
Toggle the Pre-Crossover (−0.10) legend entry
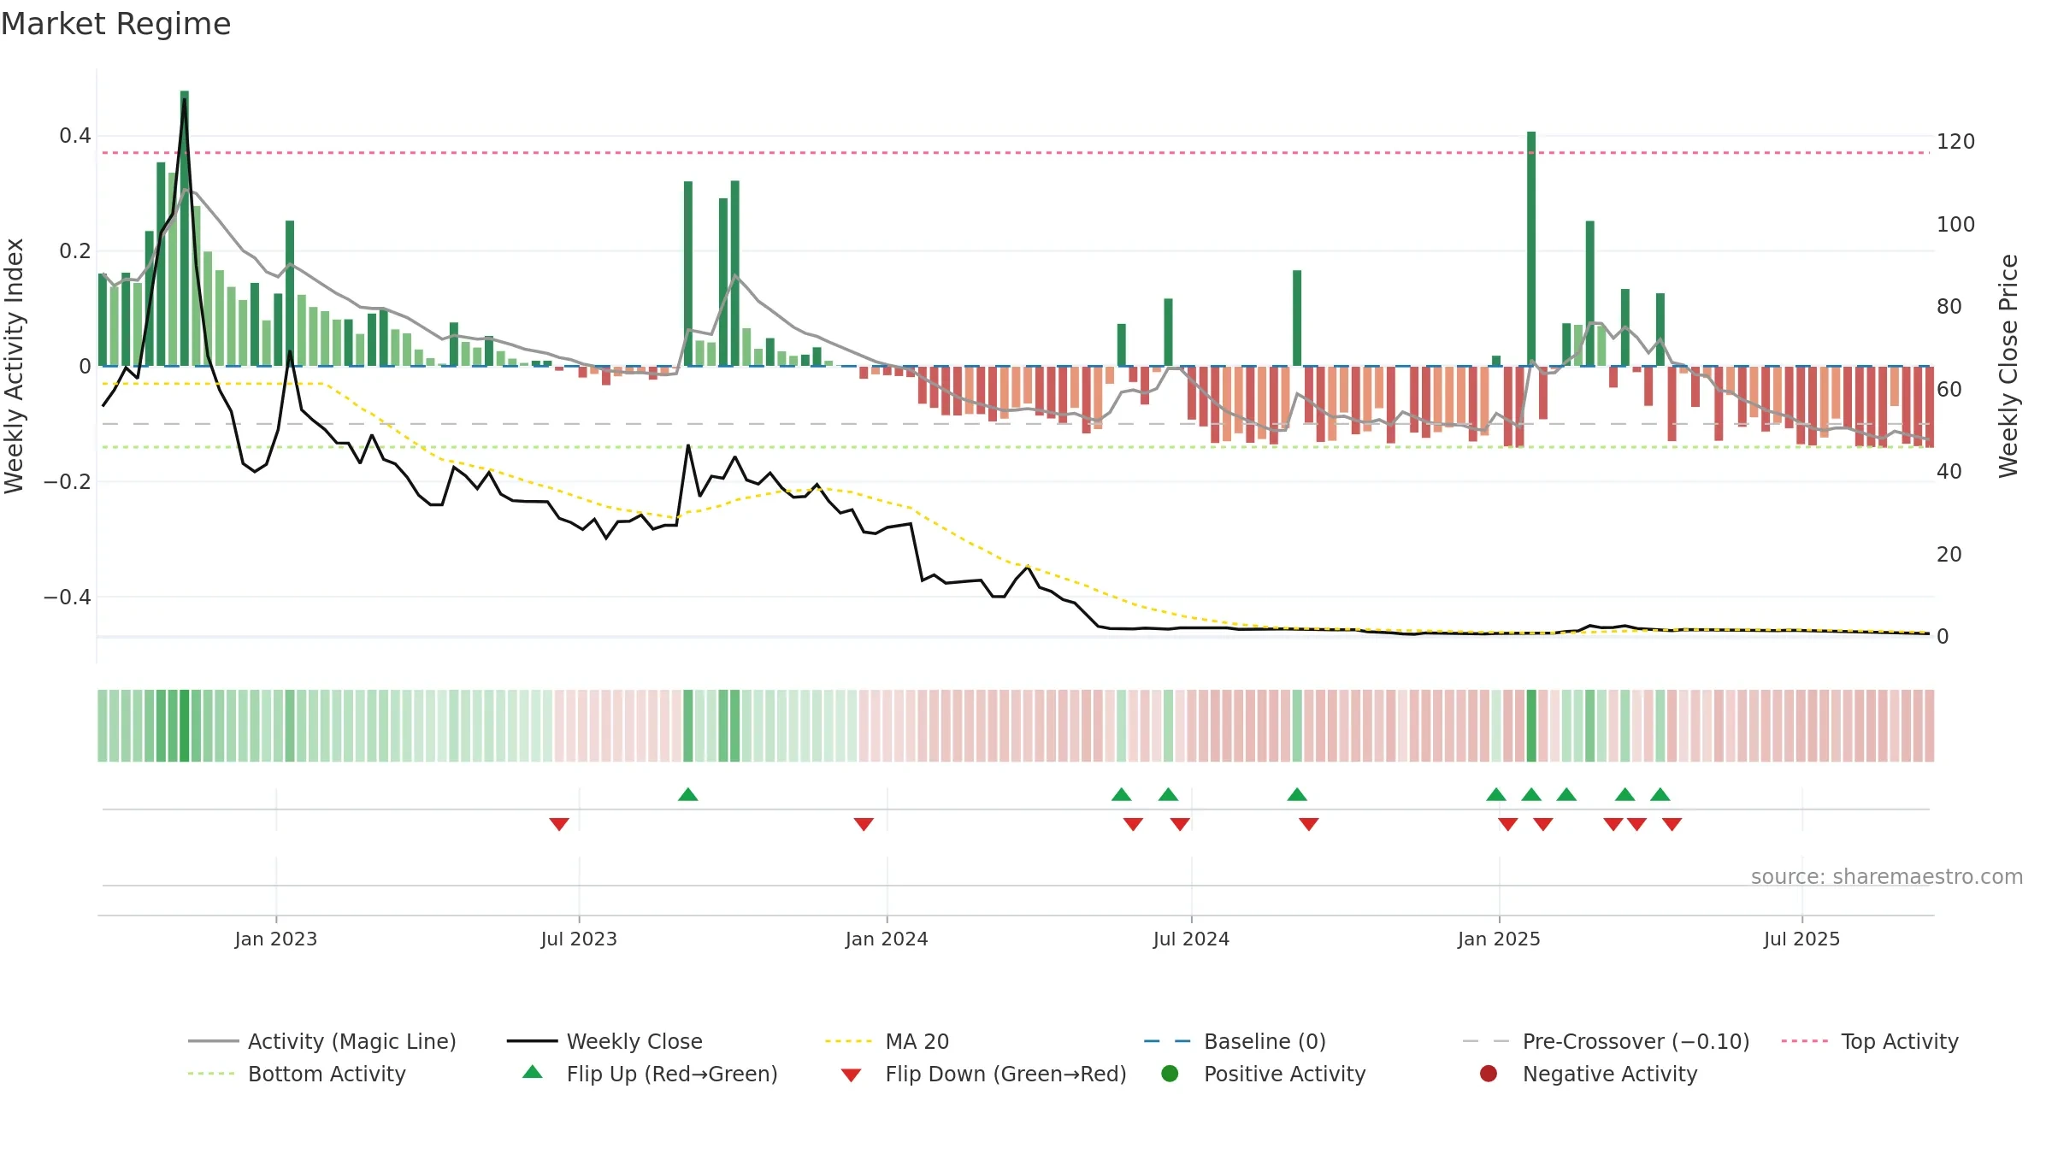tap(1606, 1041)
